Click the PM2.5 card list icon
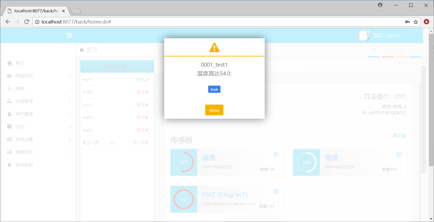Screen dimensions: 434x222 point(276,191)
